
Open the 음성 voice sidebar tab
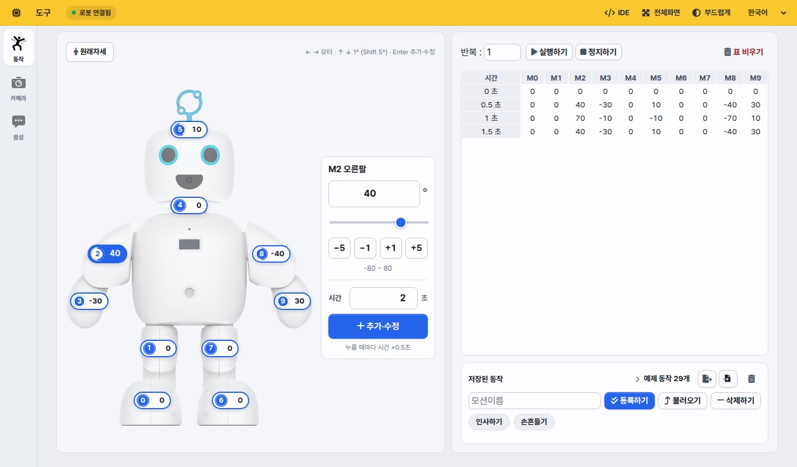[x=19, y=126]
